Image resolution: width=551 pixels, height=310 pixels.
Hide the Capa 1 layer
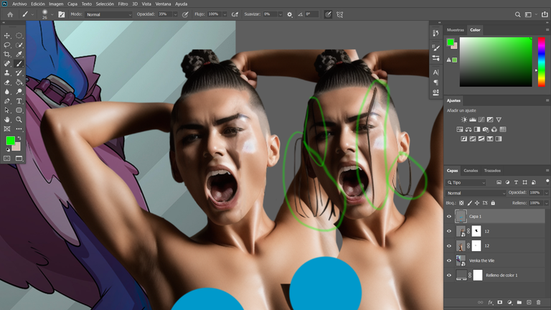449,217
